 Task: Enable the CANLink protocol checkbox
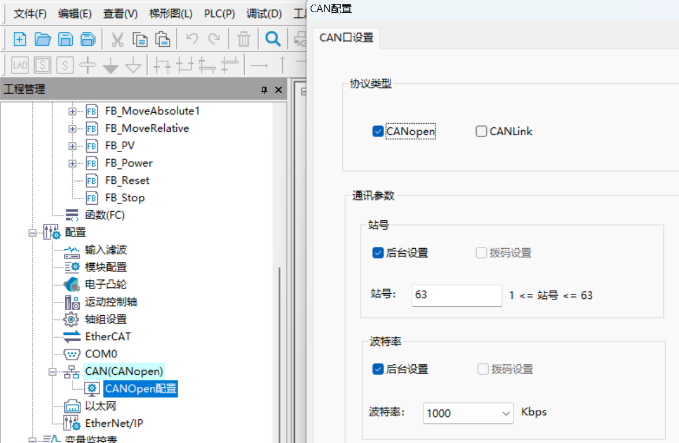[481, 131]
